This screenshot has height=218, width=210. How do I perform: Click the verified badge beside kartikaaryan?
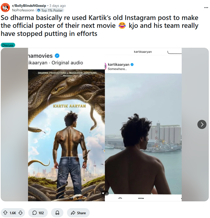132,65
